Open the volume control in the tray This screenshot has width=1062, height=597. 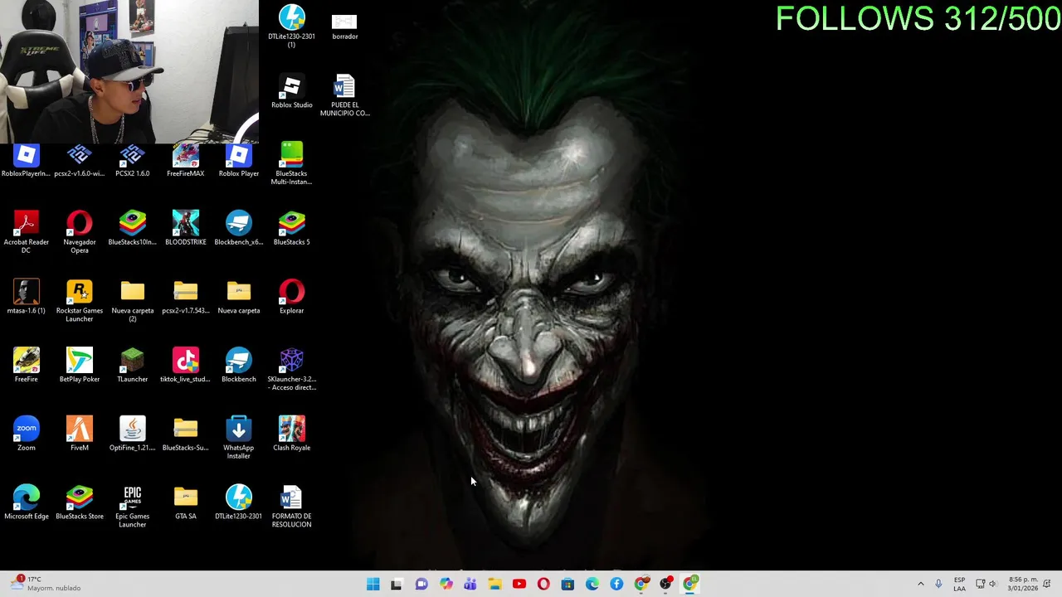[x=993, y=584]
